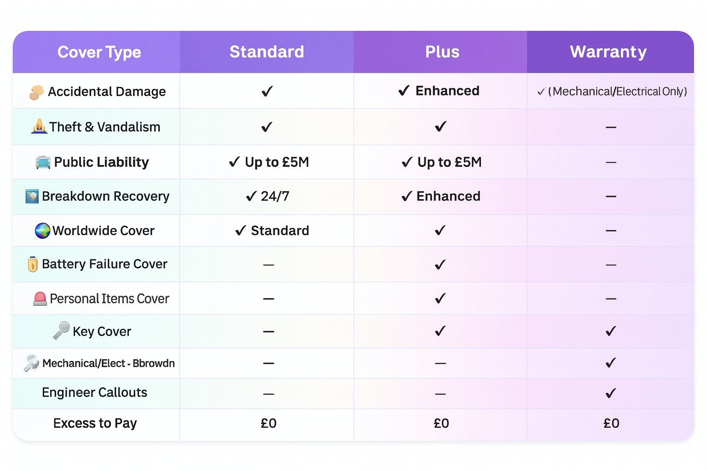The image size is (707, 471).
Task: Click the Theft & Vandalism row icon
Action: (39, 126)
